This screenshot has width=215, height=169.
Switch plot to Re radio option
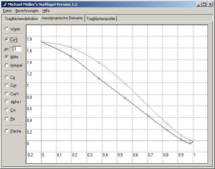(7, 119)
